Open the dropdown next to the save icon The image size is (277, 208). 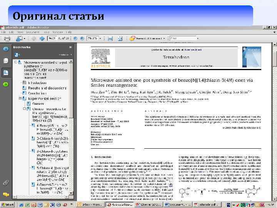(x=24, y=39)
